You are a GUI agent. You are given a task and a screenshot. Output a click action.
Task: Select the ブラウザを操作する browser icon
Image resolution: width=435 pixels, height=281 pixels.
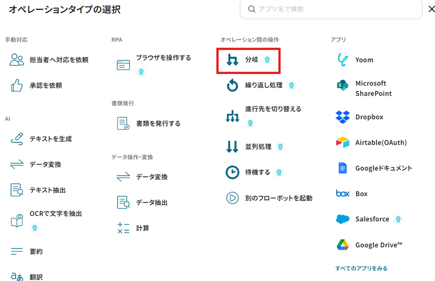(123, 65)
